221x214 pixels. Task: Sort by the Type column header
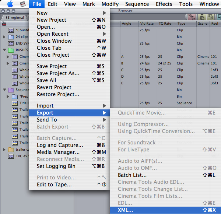(186, 24)
